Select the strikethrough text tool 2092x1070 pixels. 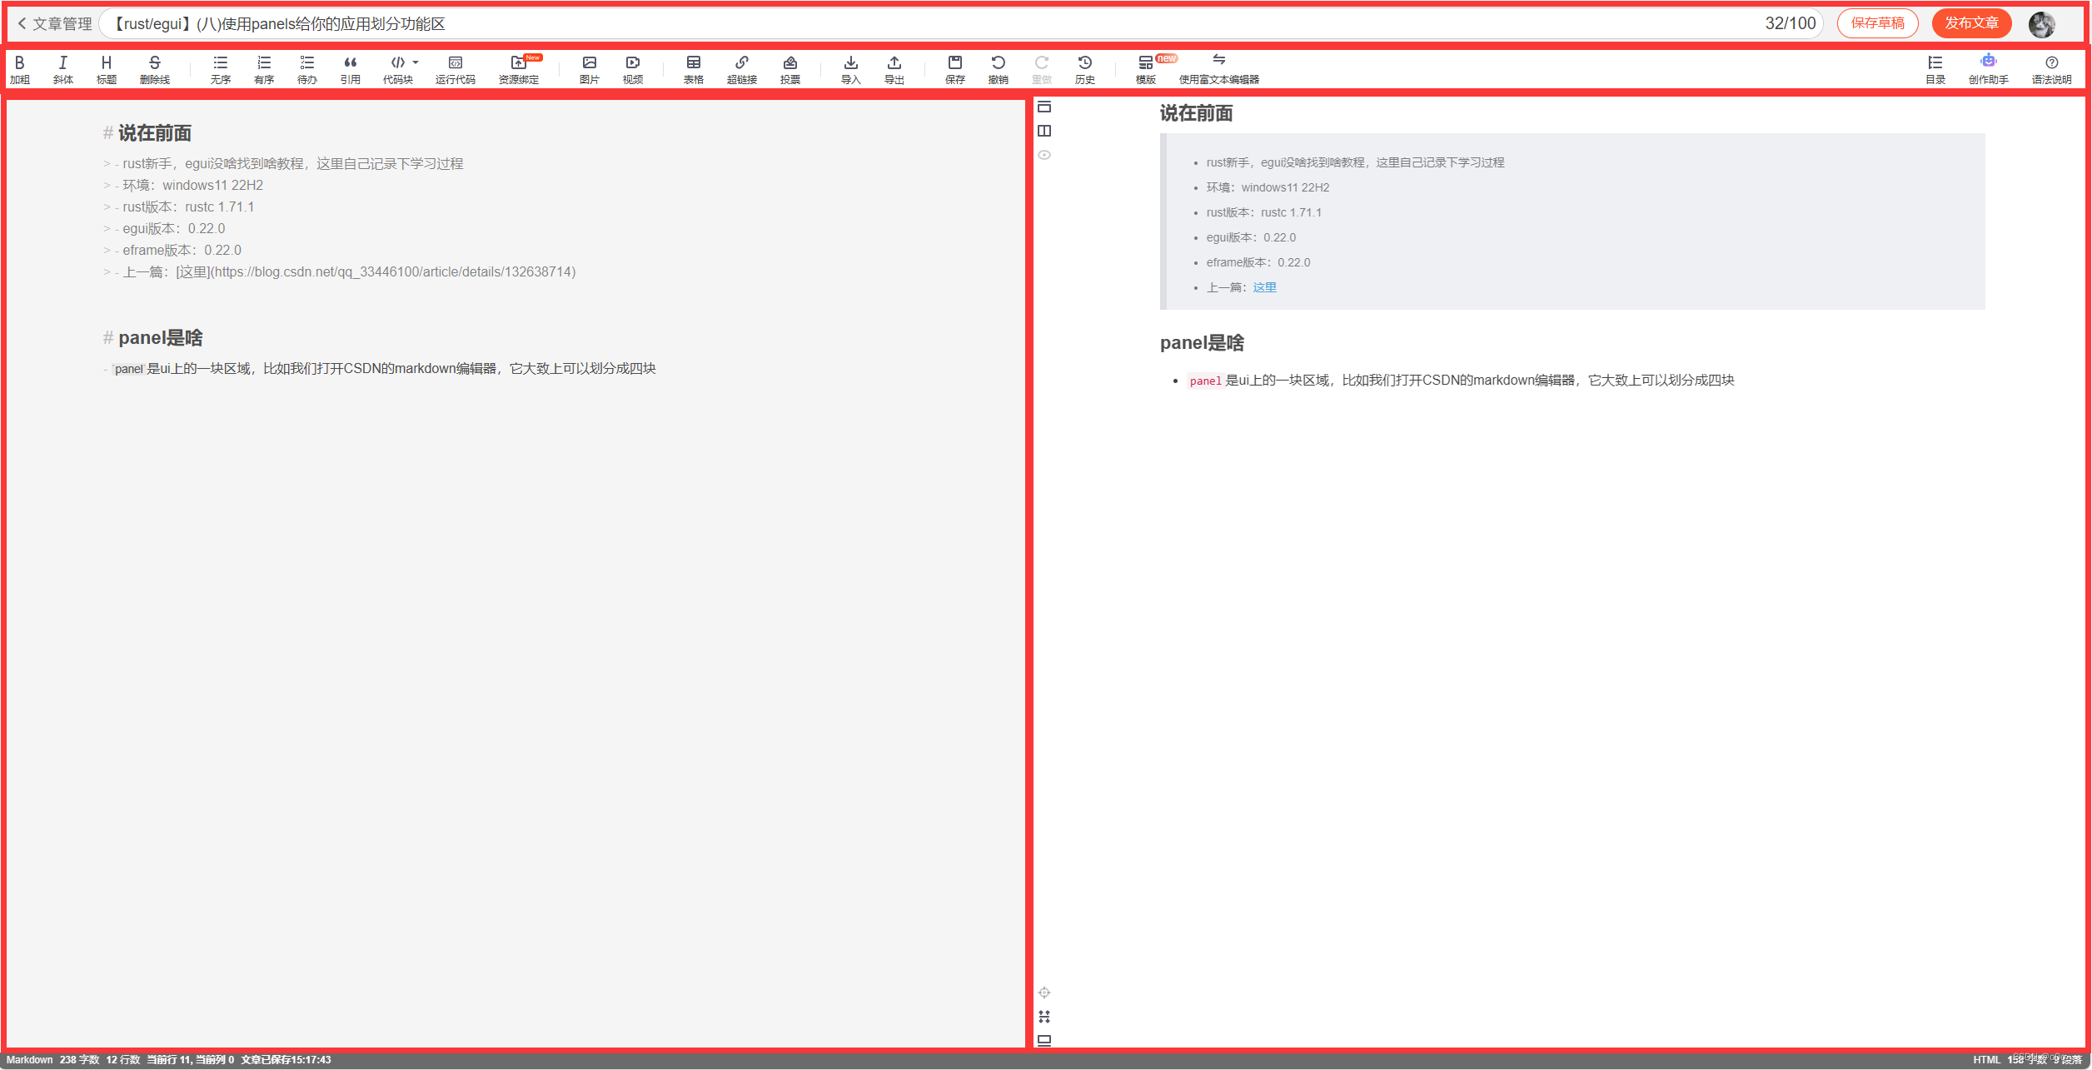point(152,67)
